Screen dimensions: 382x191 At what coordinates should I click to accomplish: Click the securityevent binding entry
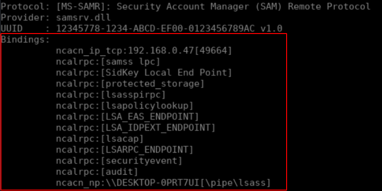[x=119, y=161]
